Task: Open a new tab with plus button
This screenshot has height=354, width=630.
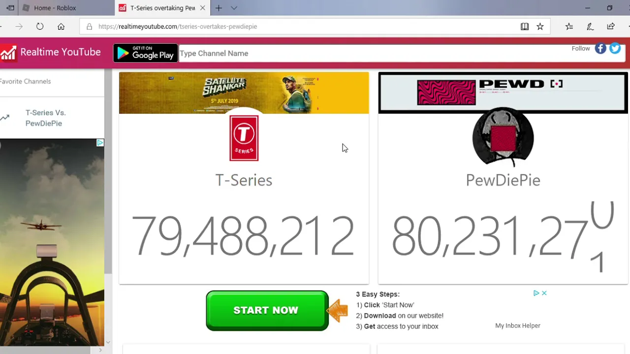Action: click(x=219, y=8)
